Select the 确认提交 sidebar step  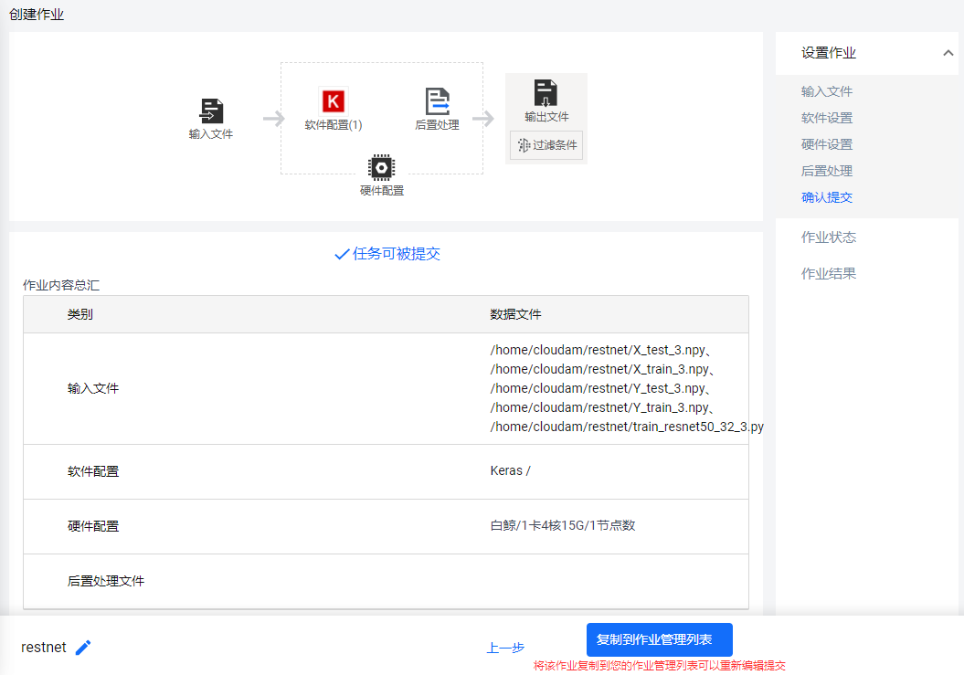(827, 197)
